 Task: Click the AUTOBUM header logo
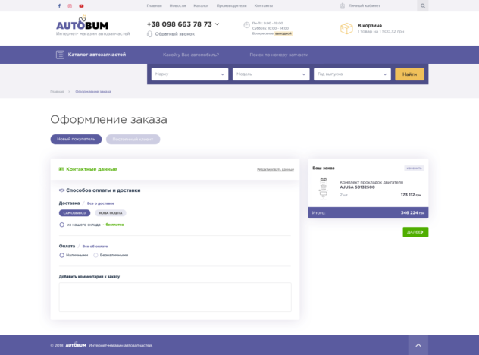(82, 24)
